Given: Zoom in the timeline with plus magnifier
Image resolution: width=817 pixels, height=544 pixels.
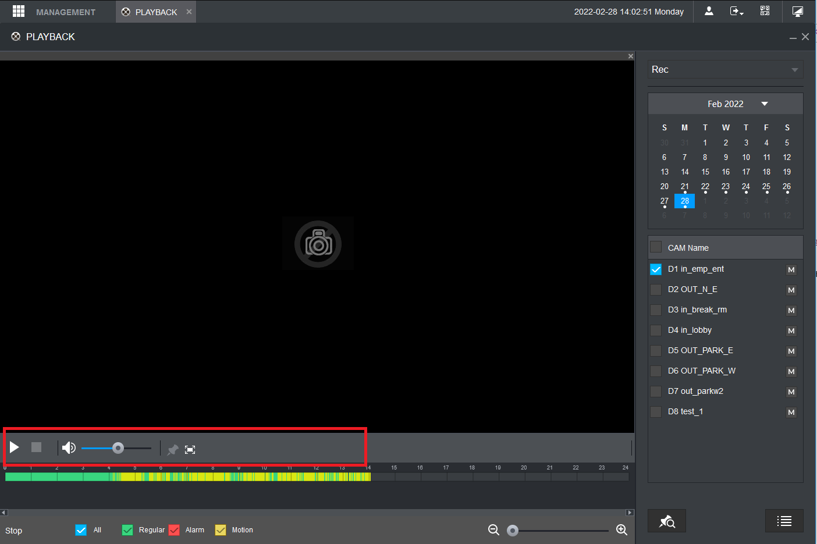Looking at the screenshot, I should [x=621, y=529].
